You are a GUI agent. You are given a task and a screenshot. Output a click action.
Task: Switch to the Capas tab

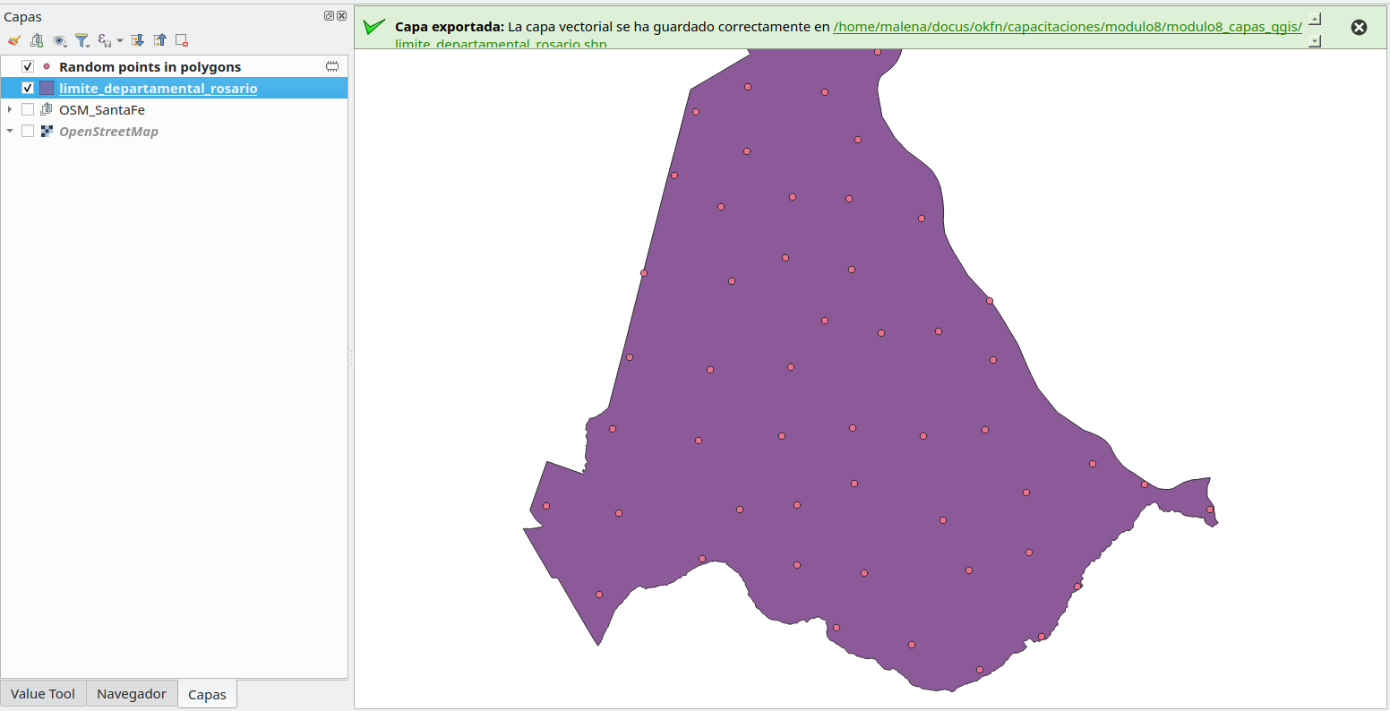click(x=207, y=695)
